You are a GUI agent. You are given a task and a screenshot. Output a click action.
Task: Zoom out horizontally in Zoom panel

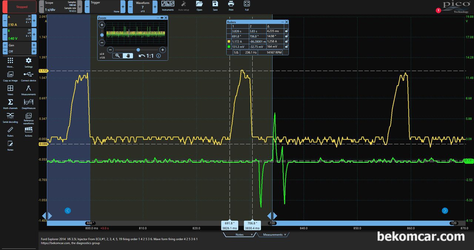tap(110, 50)
